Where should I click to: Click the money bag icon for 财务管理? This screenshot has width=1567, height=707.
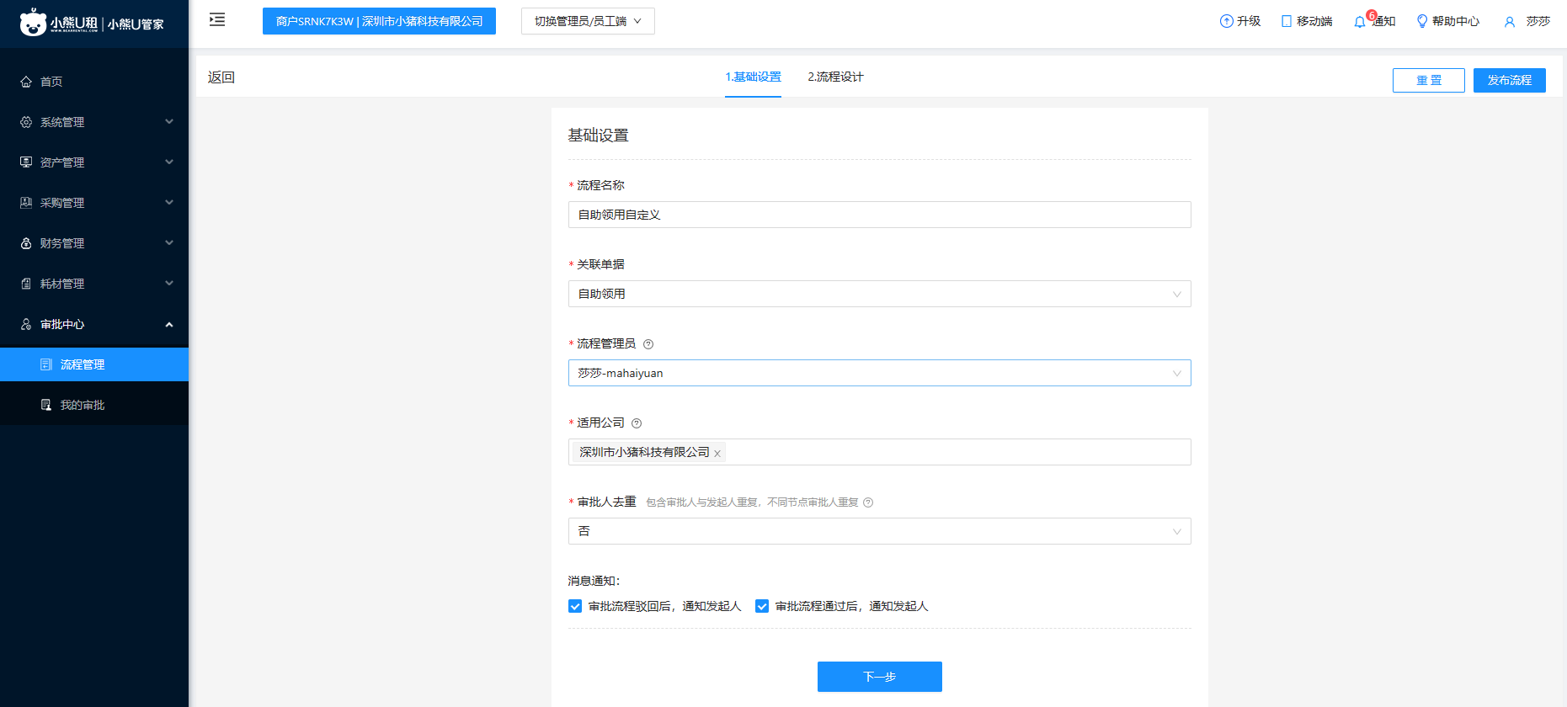(26, 243)
